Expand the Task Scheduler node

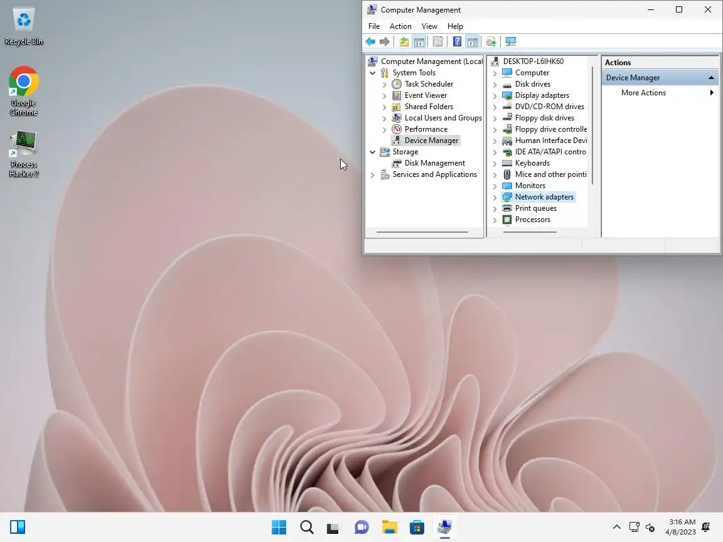[385, 84]
